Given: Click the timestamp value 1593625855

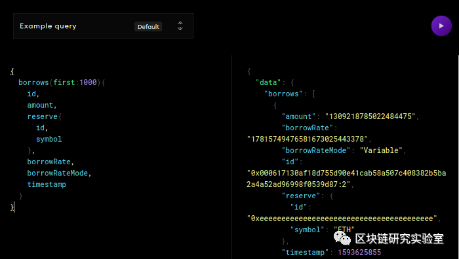Looking at the screenshot, I should (x=359, y=252).
